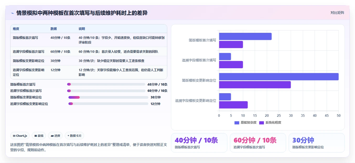355x163 pixels.
Task: Toggle the 系统化程度 legend item
Action: 270,123
